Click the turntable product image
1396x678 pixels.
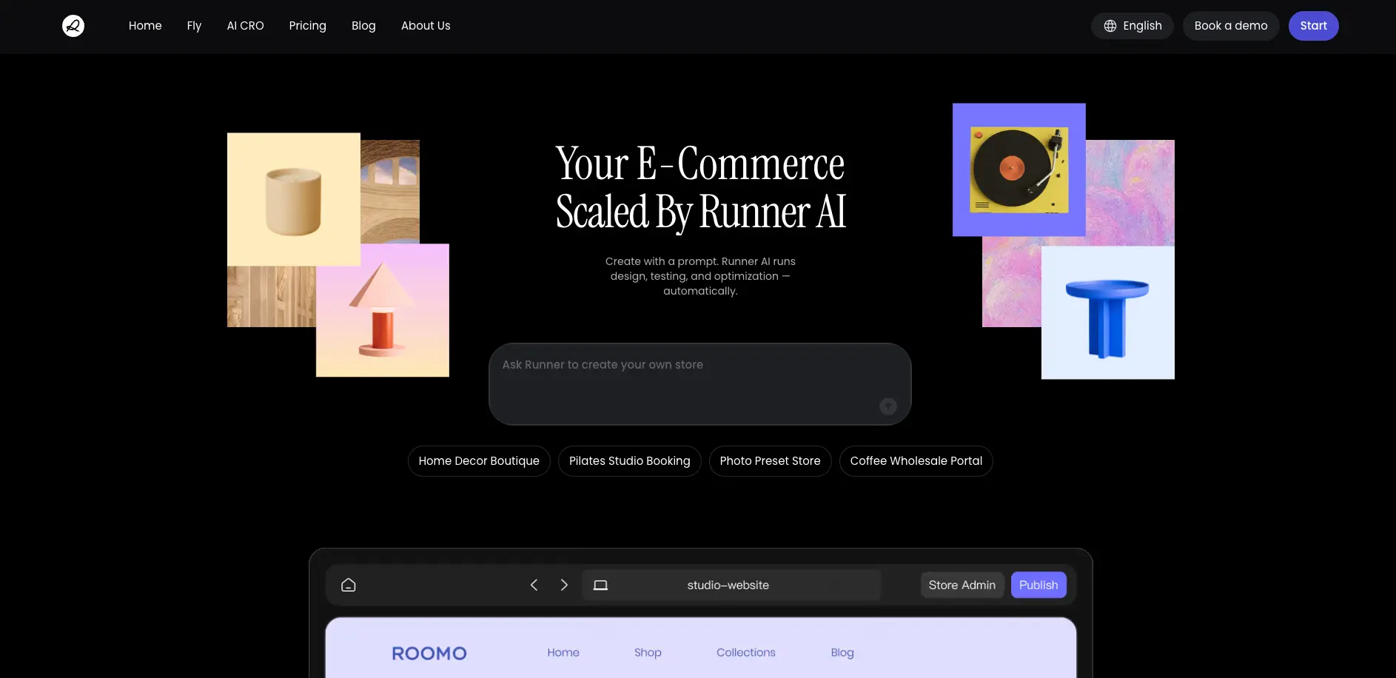1019,169
